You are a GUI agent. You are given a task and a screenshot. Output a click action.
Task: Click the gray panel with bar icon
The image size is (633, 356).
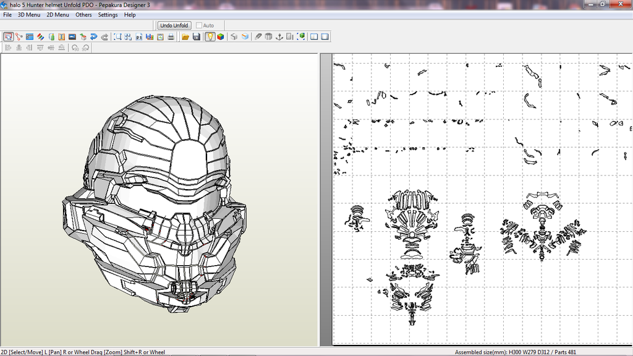click(290, 36)
